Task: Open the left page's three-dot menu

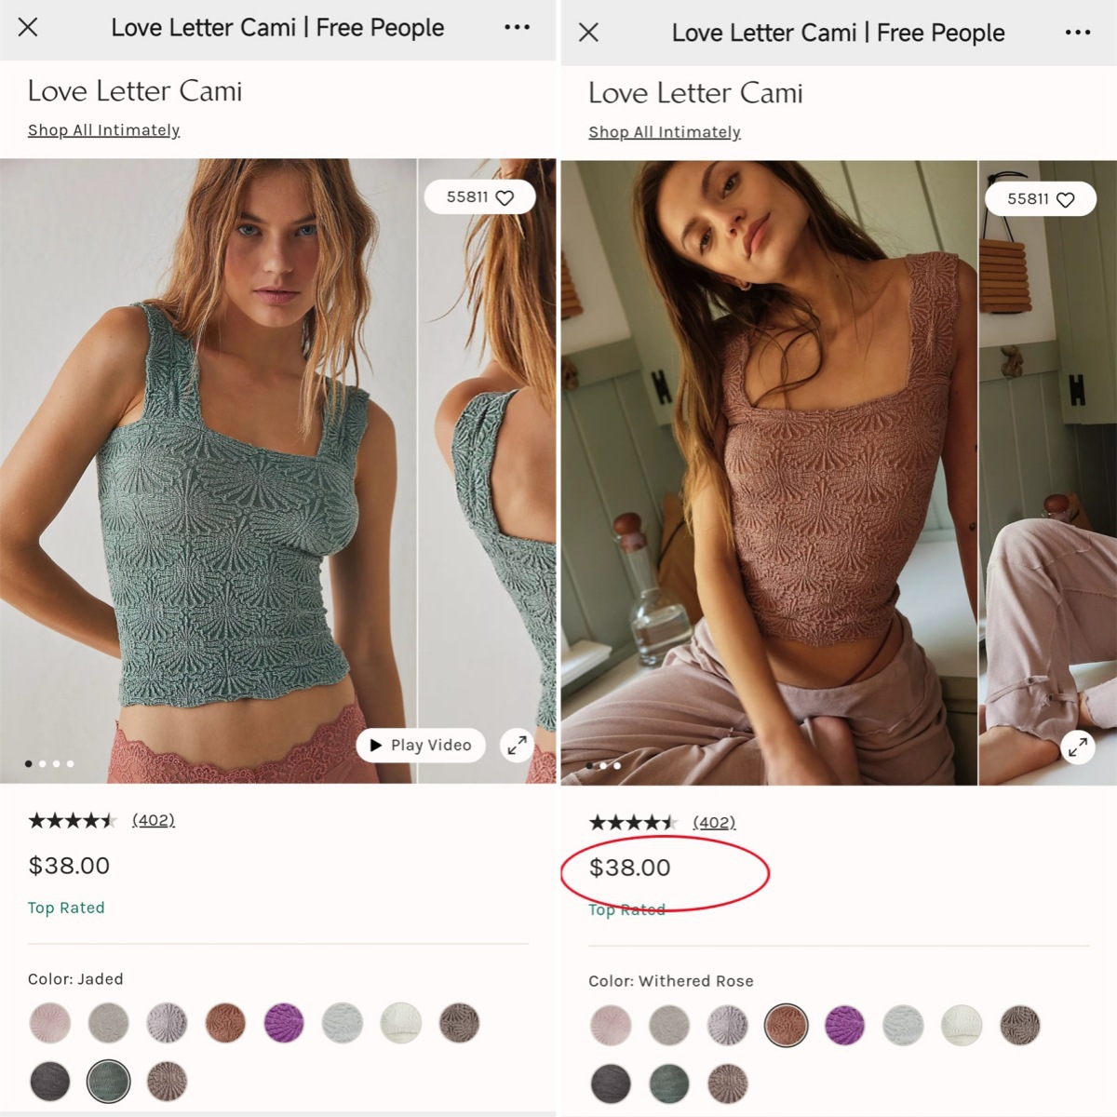Action: point(517,27)
